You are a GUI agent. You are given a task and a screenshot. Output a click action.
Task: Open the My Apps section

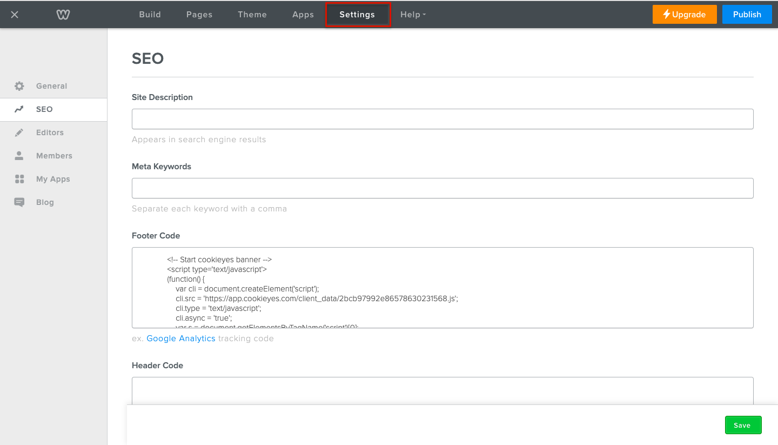[53, 179]
